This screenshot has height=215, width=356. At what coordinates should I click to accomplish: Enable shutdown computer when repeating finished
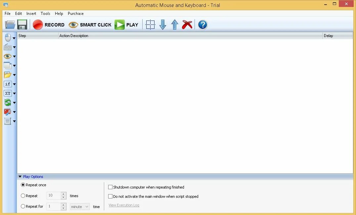coord(111,187)
